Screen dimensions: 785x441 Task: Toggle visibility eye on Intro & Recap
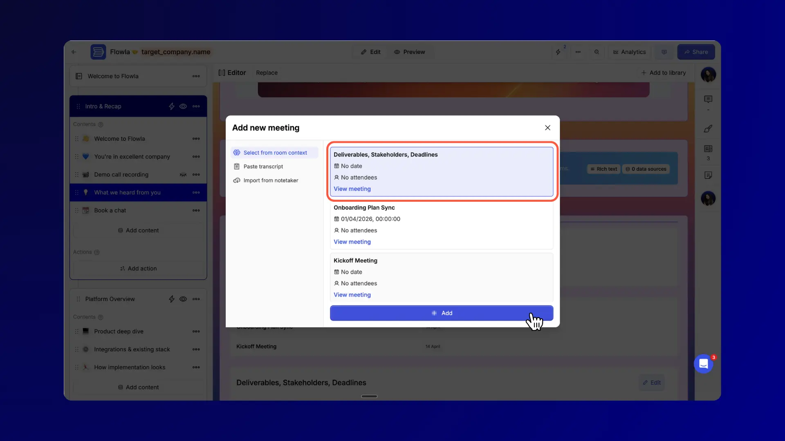[x=183, y=106]
